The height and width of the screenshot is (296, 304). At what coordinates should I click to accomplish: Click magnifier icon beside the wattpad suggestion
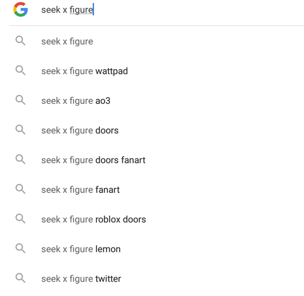(x=20, y=71)
